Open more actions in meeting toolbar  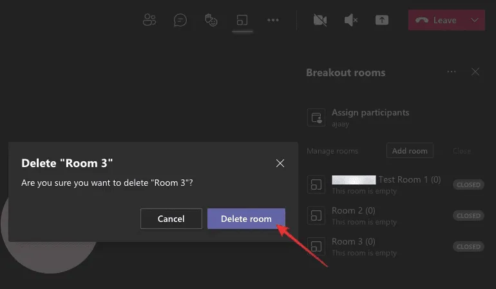[273, 20]
